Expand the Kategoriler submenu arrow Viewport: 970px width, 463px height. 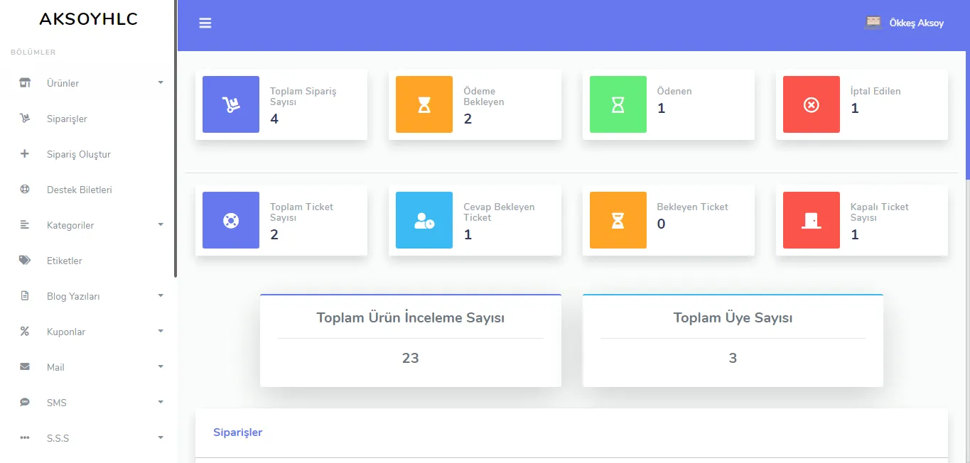coord(161,225)
